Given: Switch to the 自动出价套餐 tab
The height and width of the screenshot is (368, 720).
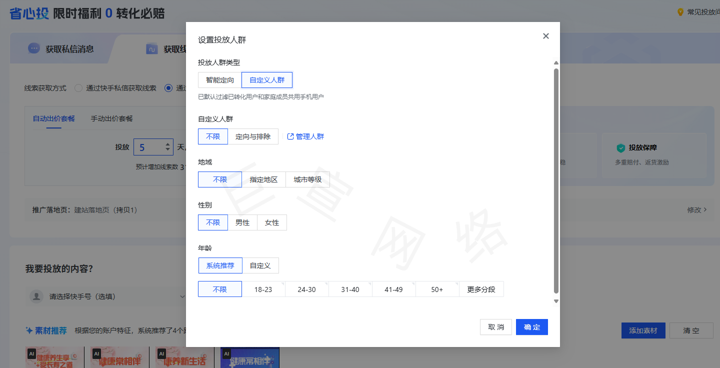Looking at the screenshot, I should pyautogui.click(x=53, y=118).
